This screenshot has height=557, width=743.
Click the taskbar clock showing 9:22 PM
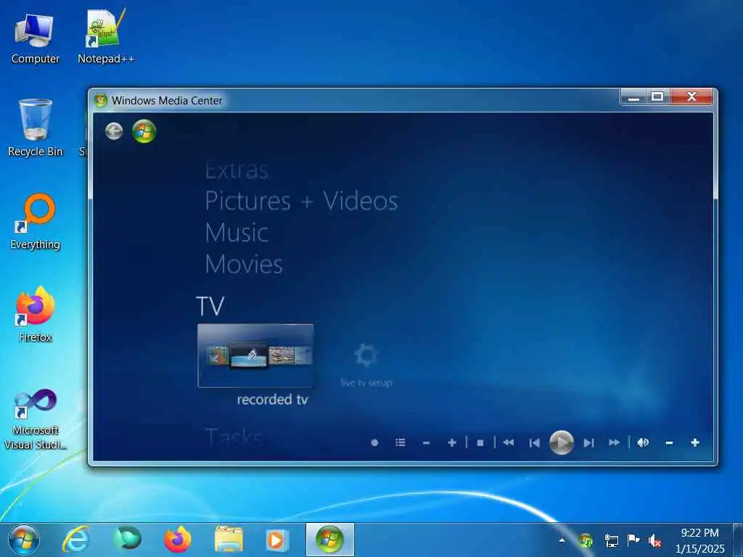coord(699,540)
